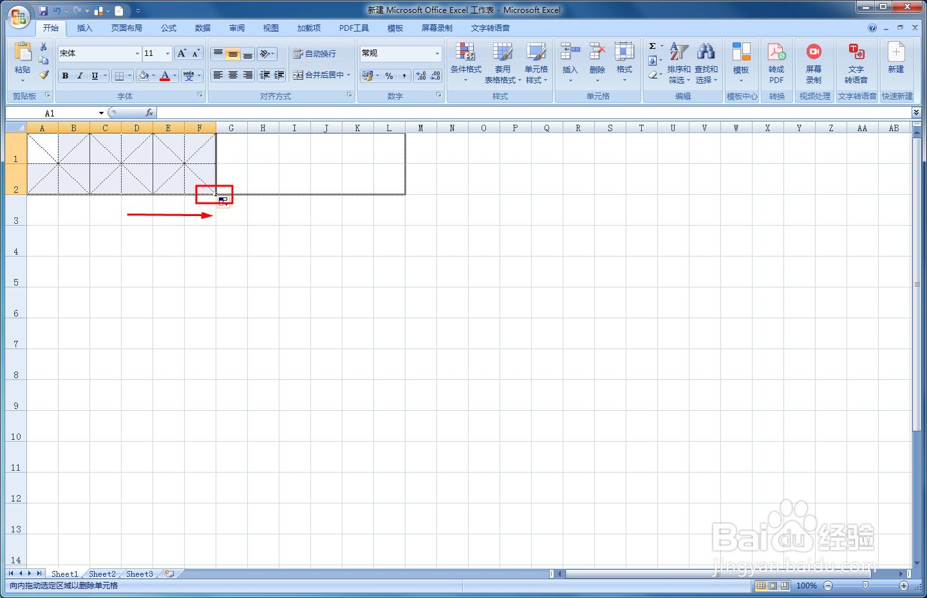Open fill color dropdown arrow
Viewport: 927px width, 598px height.
153,76
